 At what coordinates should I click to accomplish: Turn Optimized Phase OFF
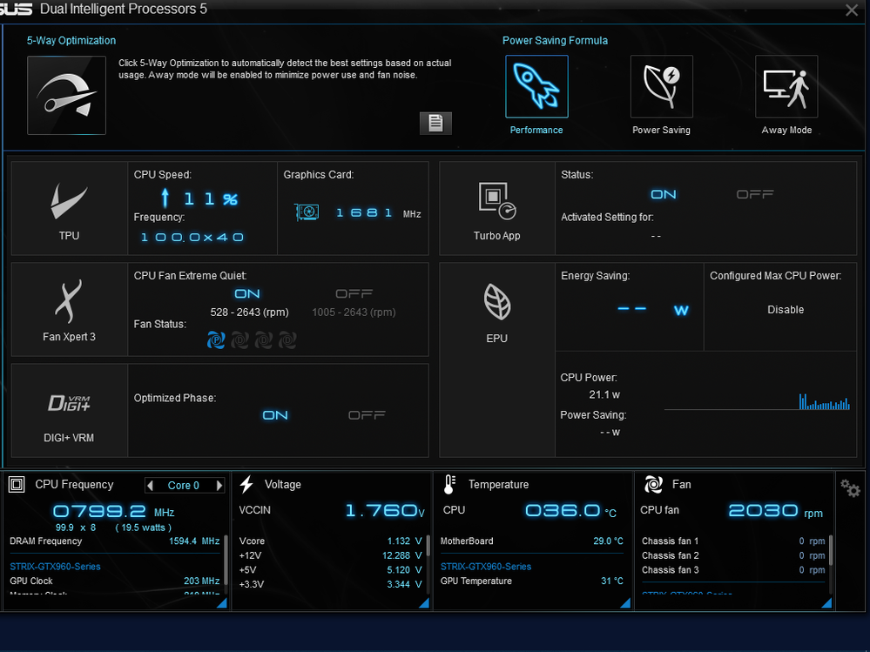pos(367,415)
